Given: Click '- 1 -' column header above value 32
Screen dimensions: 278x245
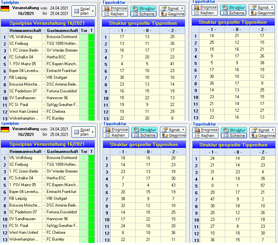Looking at the screenshot, I should pos(123,152).
